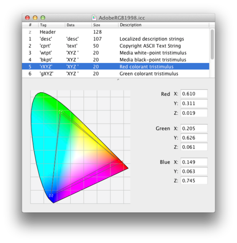The width and height of the screenshot is (237, 243).
Task: Click the Green Y value field
Action: 194,137
